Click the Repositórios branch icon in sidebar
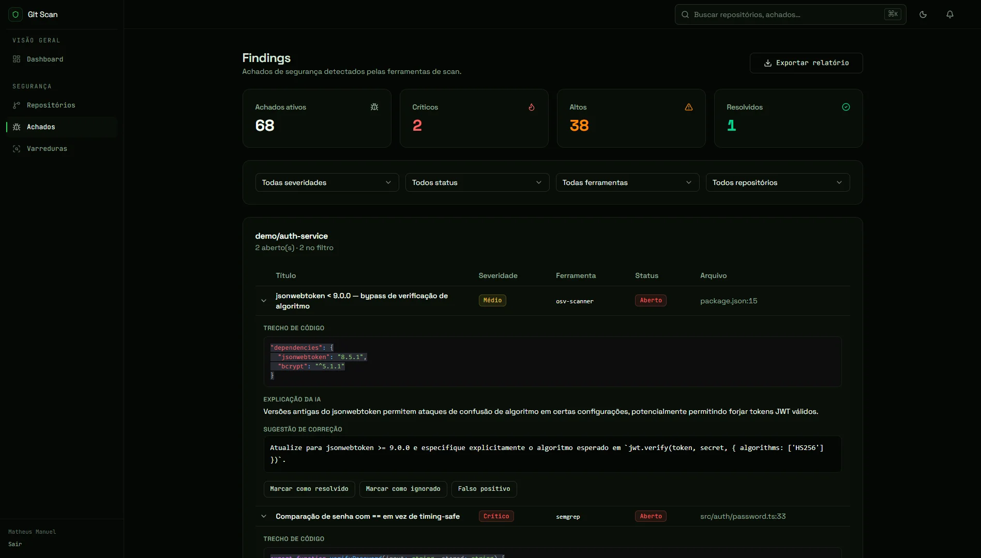 tap(17, 105)
